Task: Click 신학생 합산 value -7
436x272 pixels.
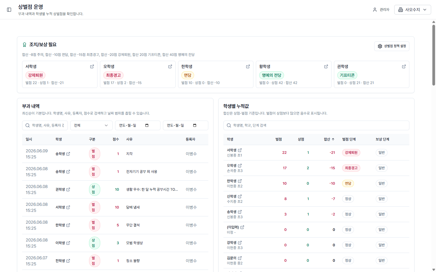Action: (333, 199)
